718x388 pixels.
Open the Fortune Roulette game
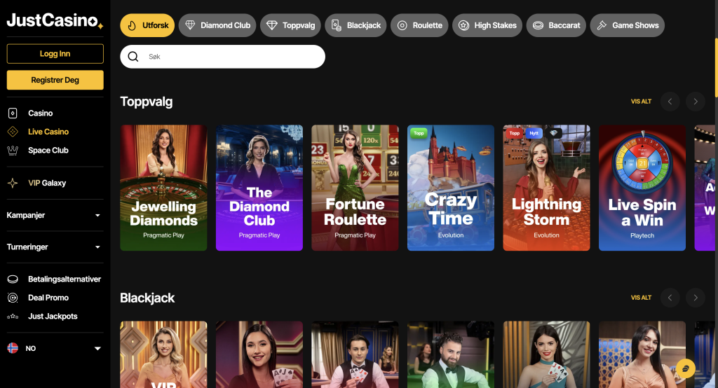(355, 188)
